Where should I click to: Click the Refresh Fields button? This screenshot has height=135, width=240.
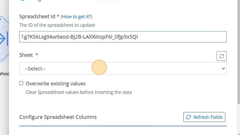tap(204, 117)
